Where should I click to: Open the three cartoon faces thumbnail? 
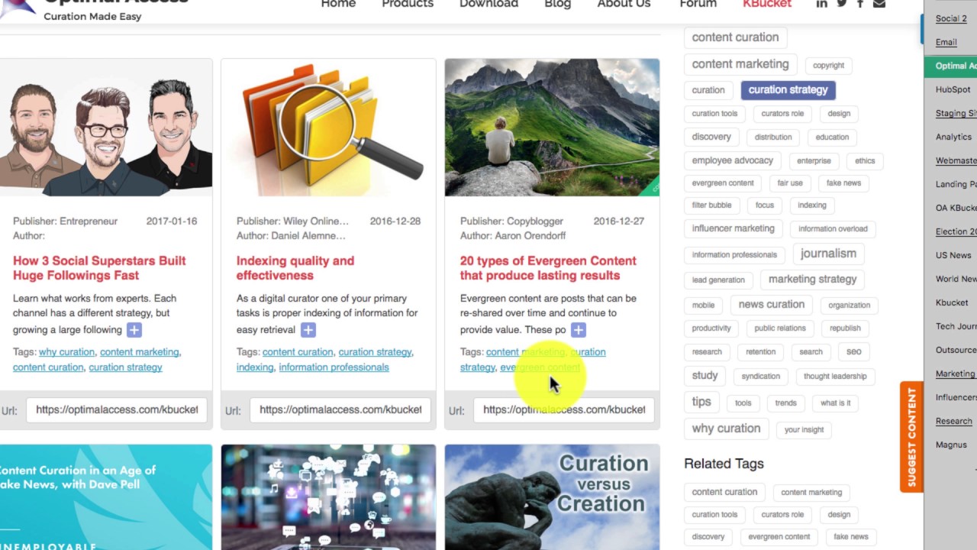click(x=106, y=128)
